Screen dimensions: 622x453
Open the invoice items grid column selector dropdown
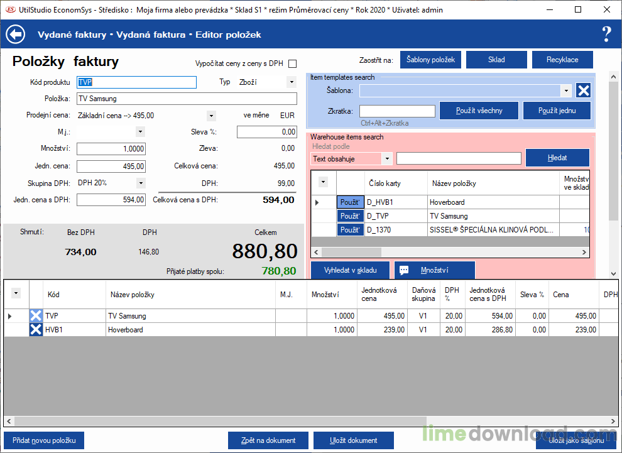tap(16, 293)
